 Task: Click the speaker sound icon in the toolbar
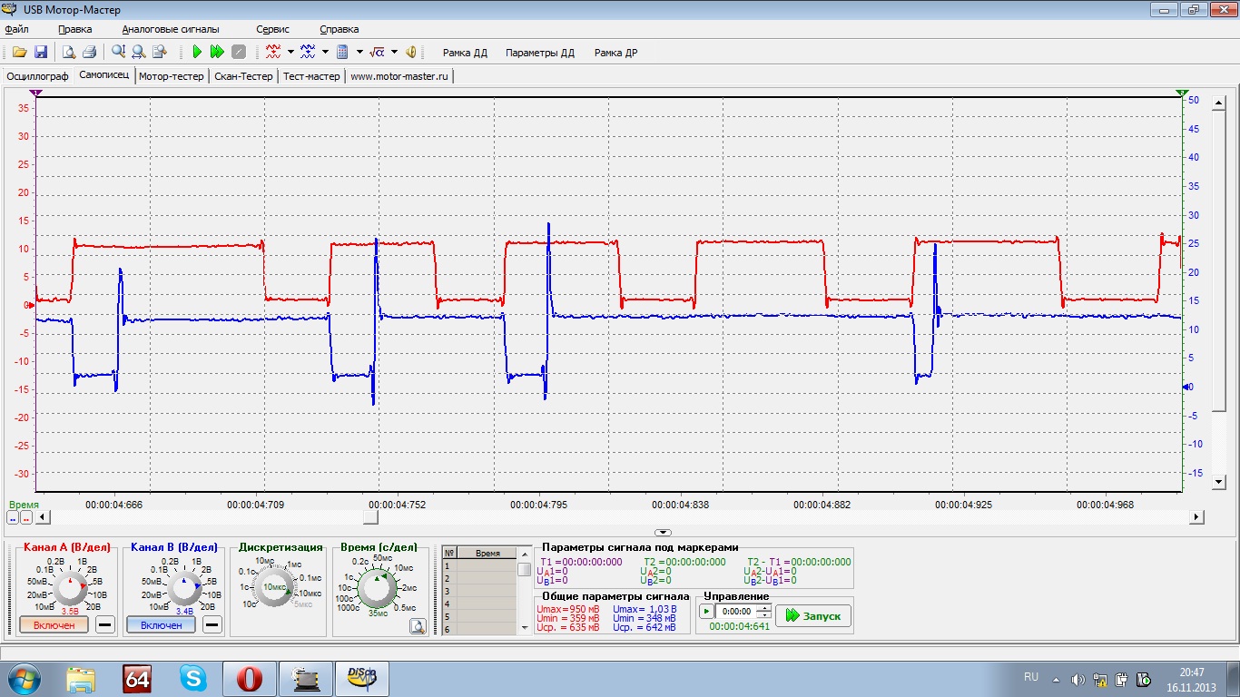click(x=411, y=53)
